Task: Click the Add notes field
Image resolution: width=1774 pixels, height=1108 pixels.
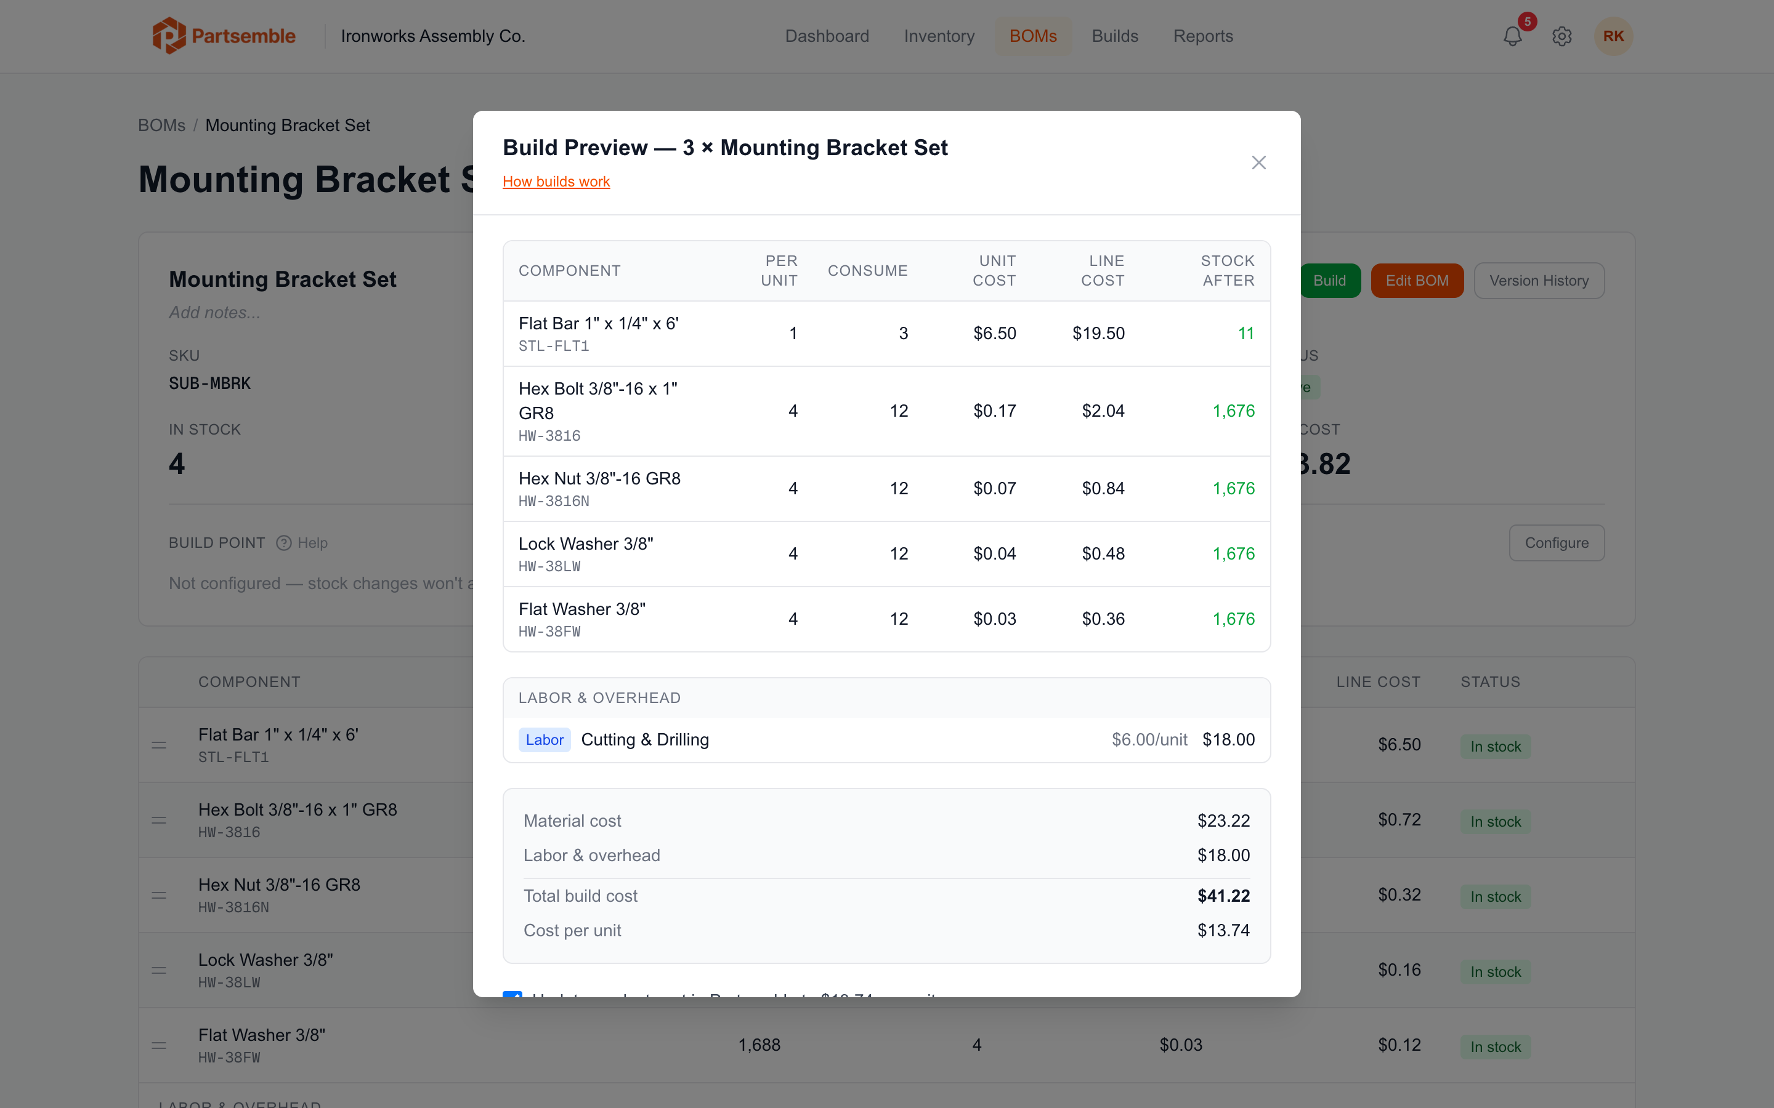Action: [214, 313]
